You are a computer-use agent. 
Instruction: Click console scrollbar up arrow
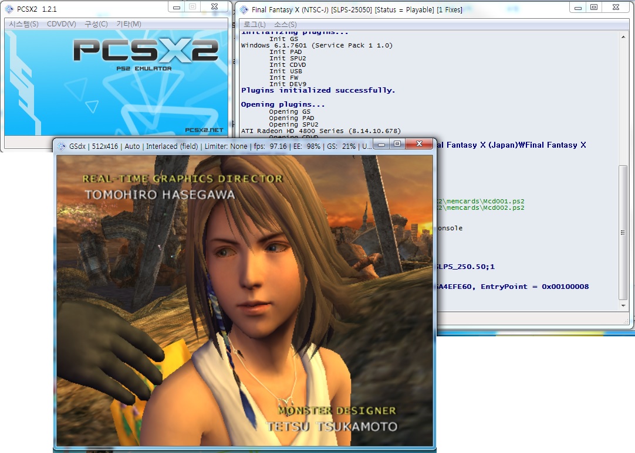pyautogui.click(x=623, y=37)
